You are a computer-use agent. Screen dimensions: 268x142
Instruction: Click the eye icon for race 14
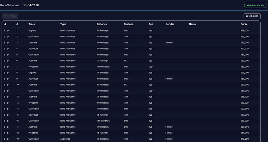click(8, 109)
